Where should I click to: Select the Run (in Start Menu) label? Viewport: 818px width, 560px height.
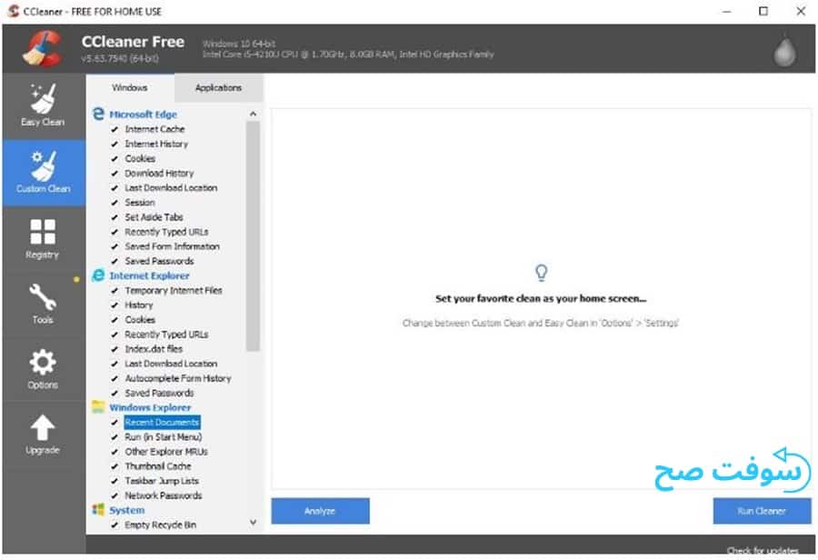tap(164, 437)
